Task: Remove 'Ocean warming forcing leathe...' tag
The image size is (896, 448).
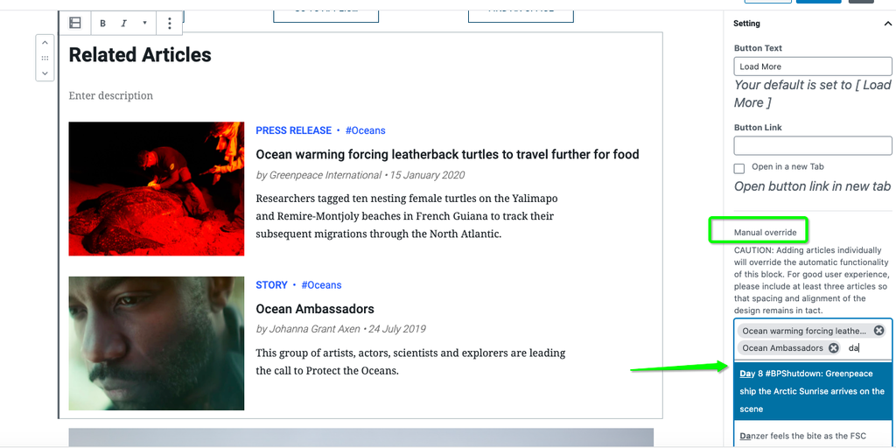Action: click(878, 330)
